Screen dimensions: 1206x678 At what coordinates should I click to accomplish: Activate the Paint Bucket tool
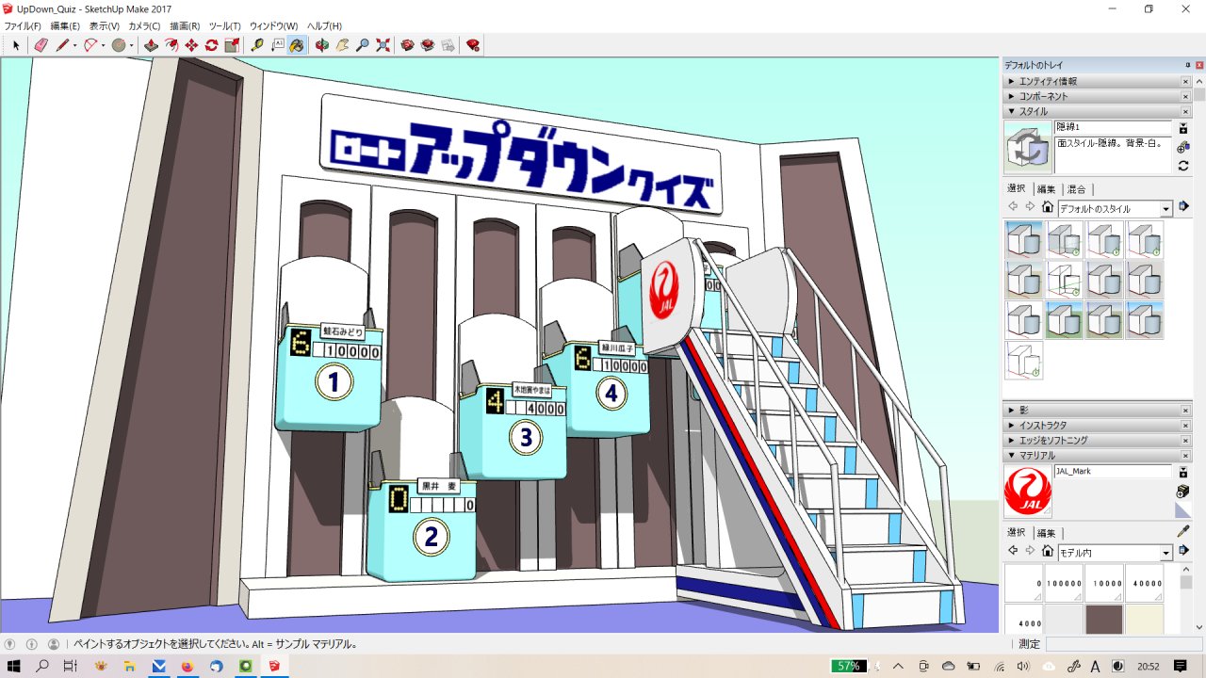click(x=297, y=44)
